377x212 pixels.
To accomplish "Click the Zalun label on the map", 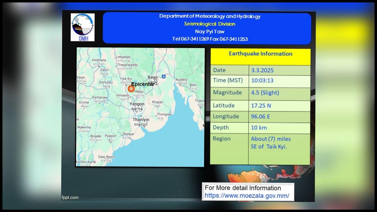I will tap(104, 70).
